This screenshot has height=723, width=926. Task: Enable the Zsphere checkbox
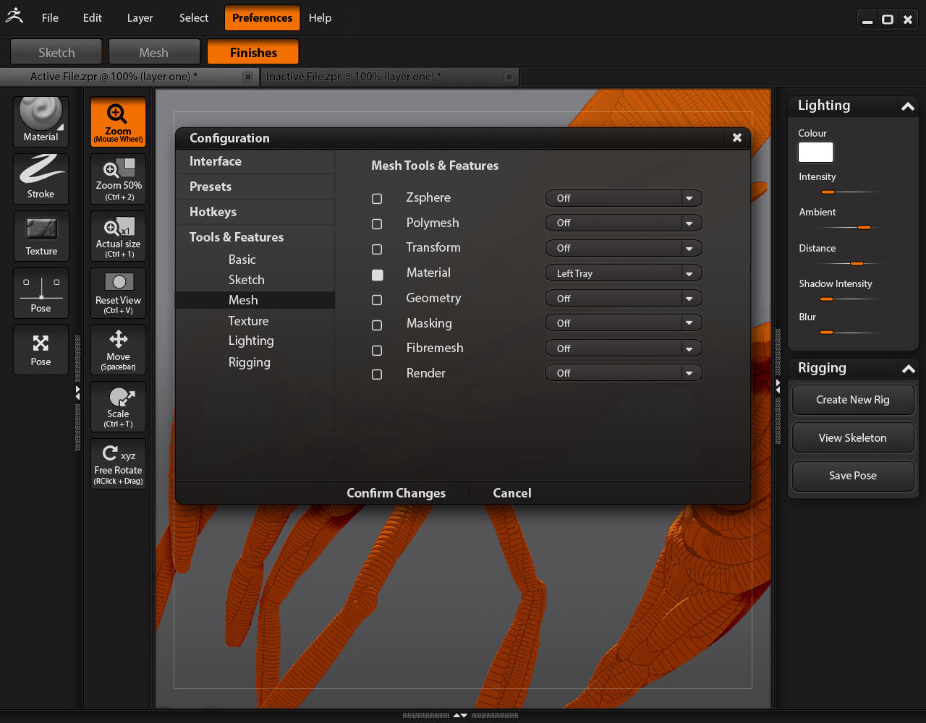(377, 198)
